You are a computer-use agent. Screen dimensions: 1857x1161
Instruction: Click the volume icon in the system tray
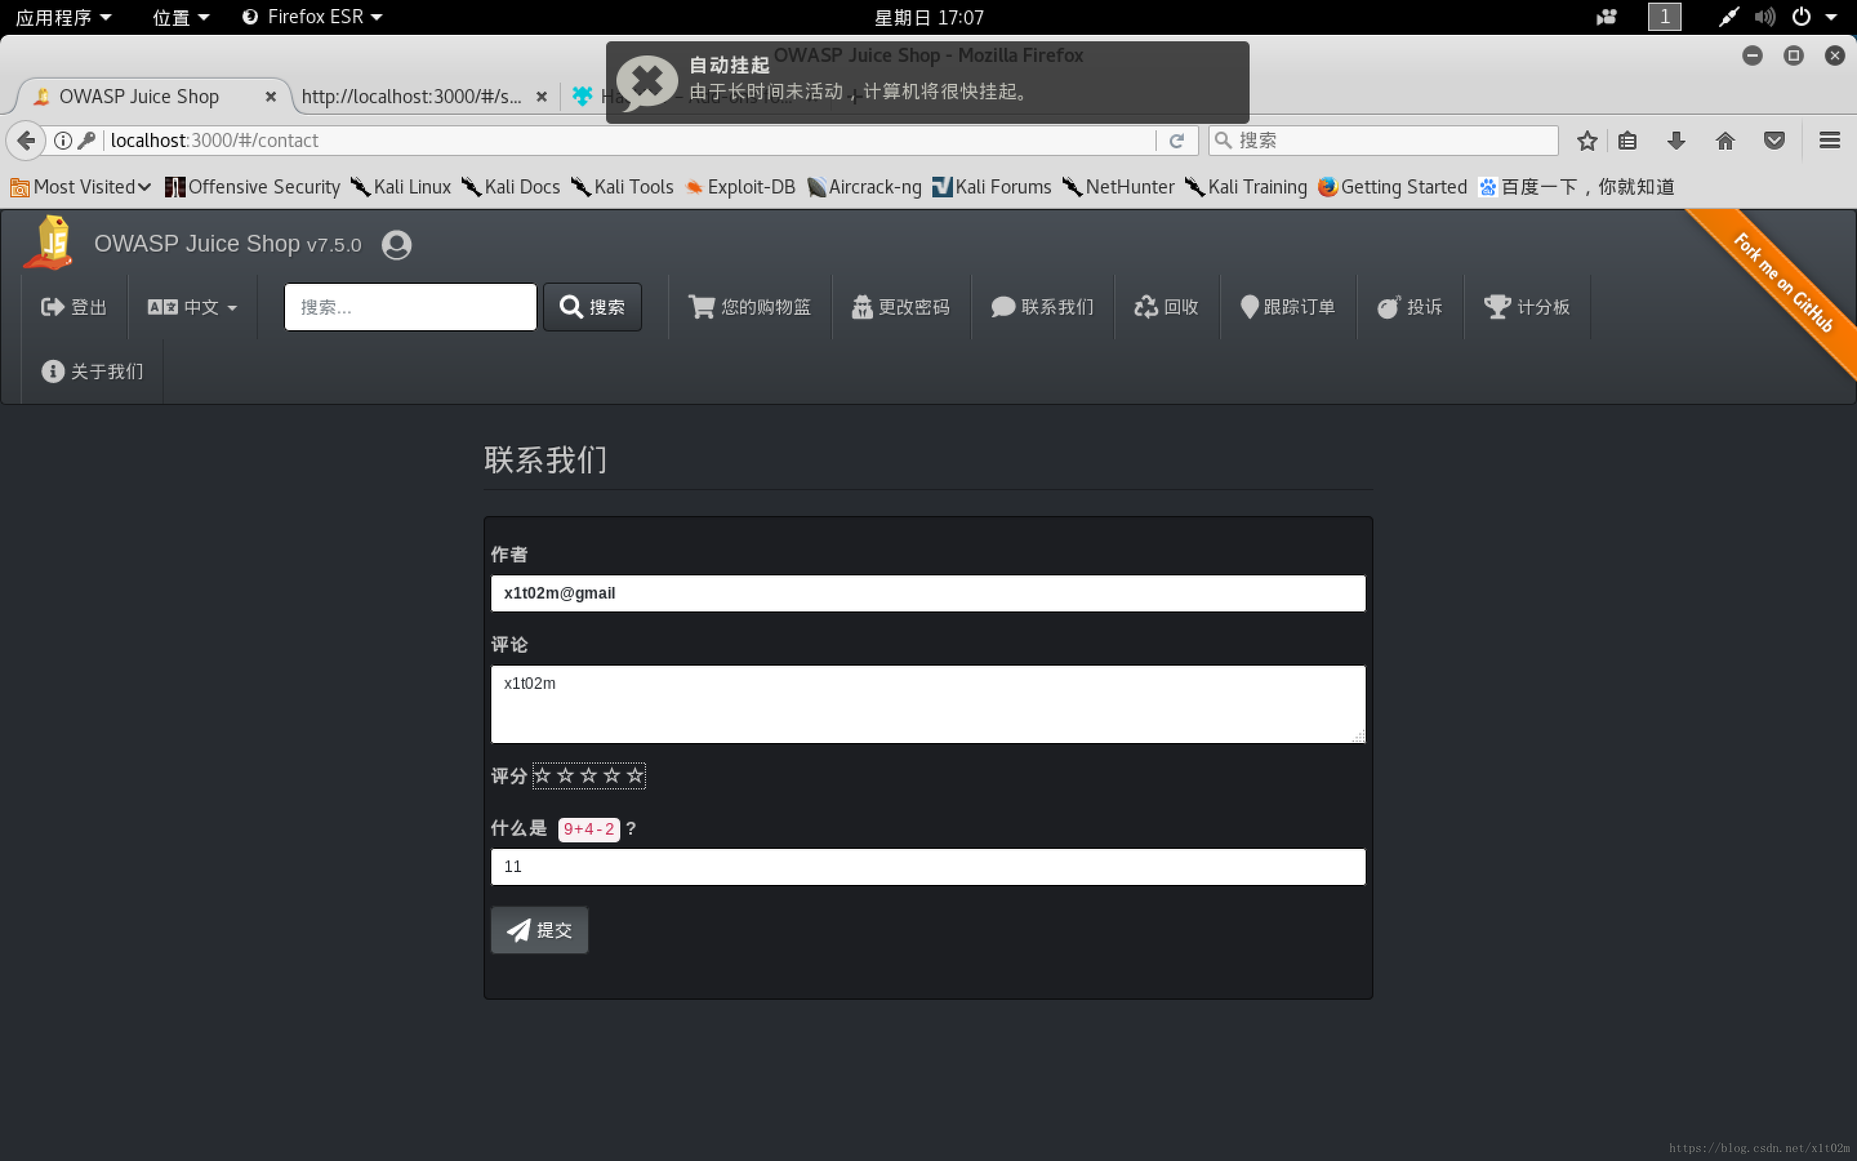1764,17
